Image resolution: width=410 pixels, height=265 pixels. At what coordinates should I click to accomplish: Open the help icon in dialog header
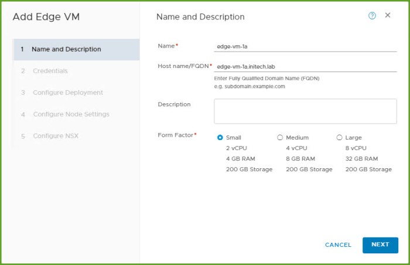(372, 16)
